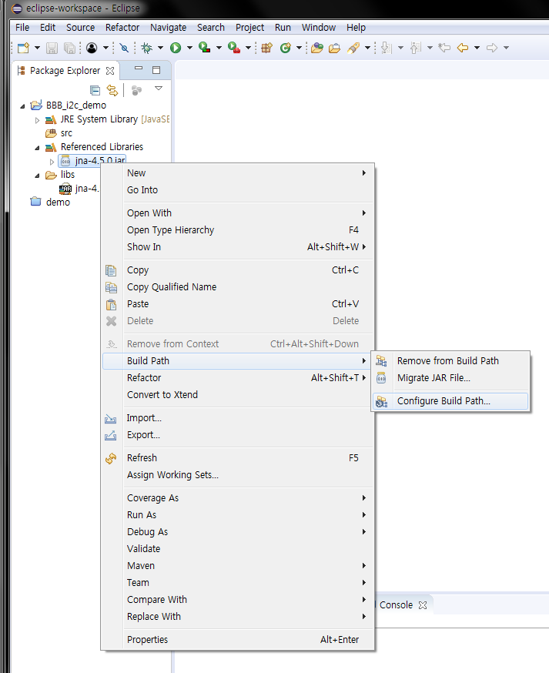Open the External Tools dropdown arrow
The width and height of the screenshot is (549, 673).
pos(248,48)
